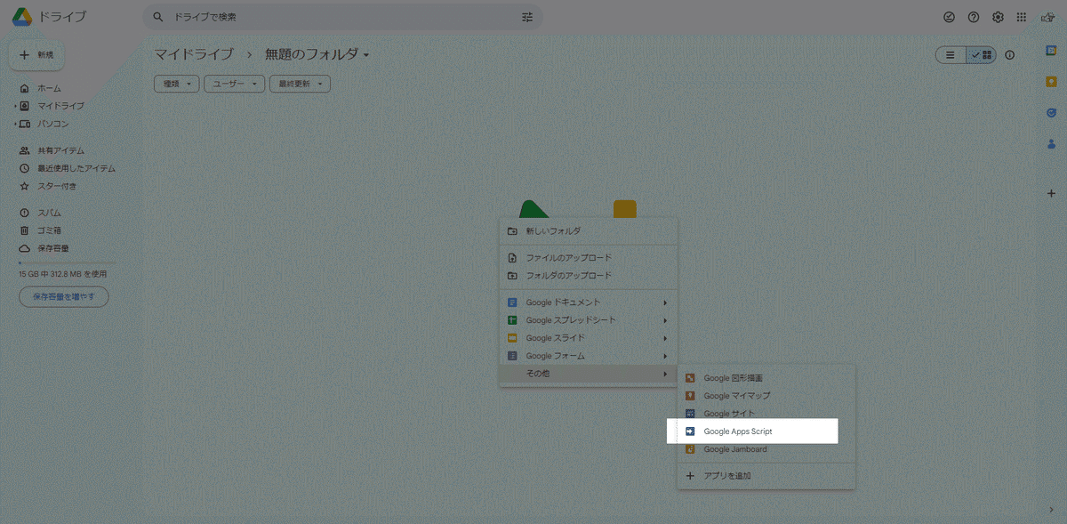Select ファイルのアップロード menu entry
The width and height of the screenshot is (1067, 524).
coord(588,258)
